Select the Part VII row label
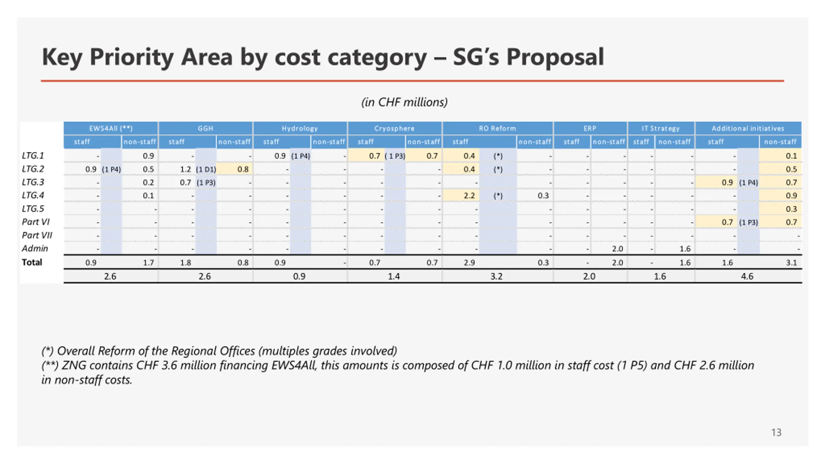 pos(37,235)
